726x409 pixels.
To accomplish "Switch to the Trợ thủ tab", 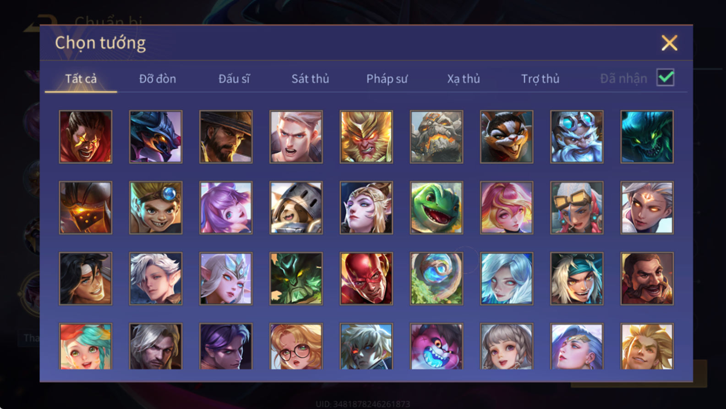I will [540, 79].
